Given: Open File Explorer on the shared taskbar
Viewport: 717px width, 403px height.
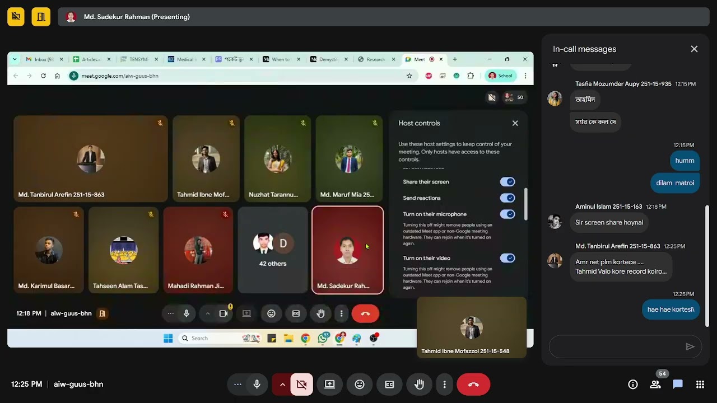Looking at the screenshot, I should [288, 338].
